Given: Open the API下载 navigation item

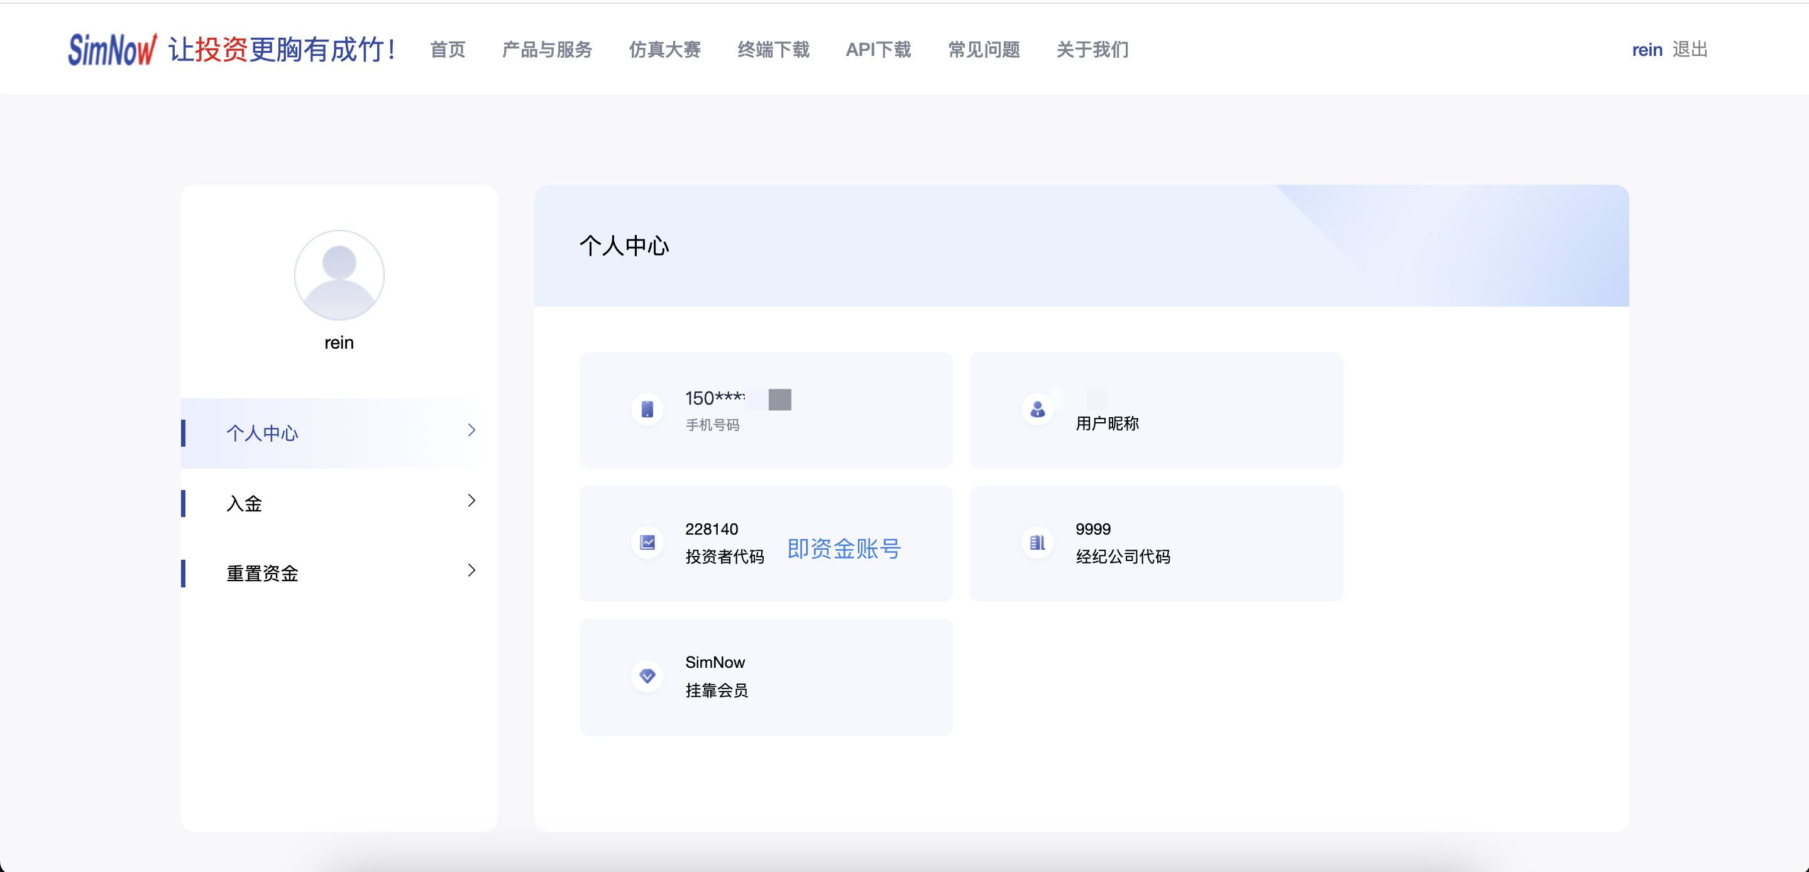Looking at the screenshot, I should (x=878, y=50).
